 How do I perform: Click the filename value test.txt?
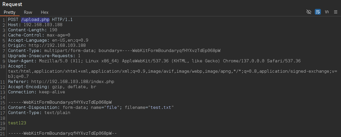[161, 107]
